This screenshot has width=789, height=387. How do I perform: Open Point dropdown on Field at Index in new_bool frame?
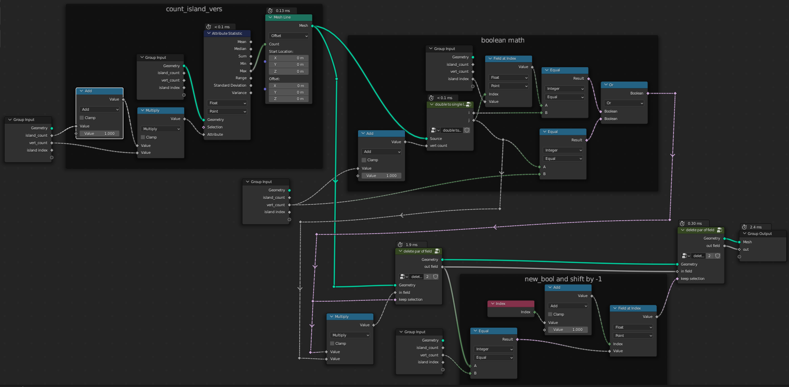coord(633,336)
